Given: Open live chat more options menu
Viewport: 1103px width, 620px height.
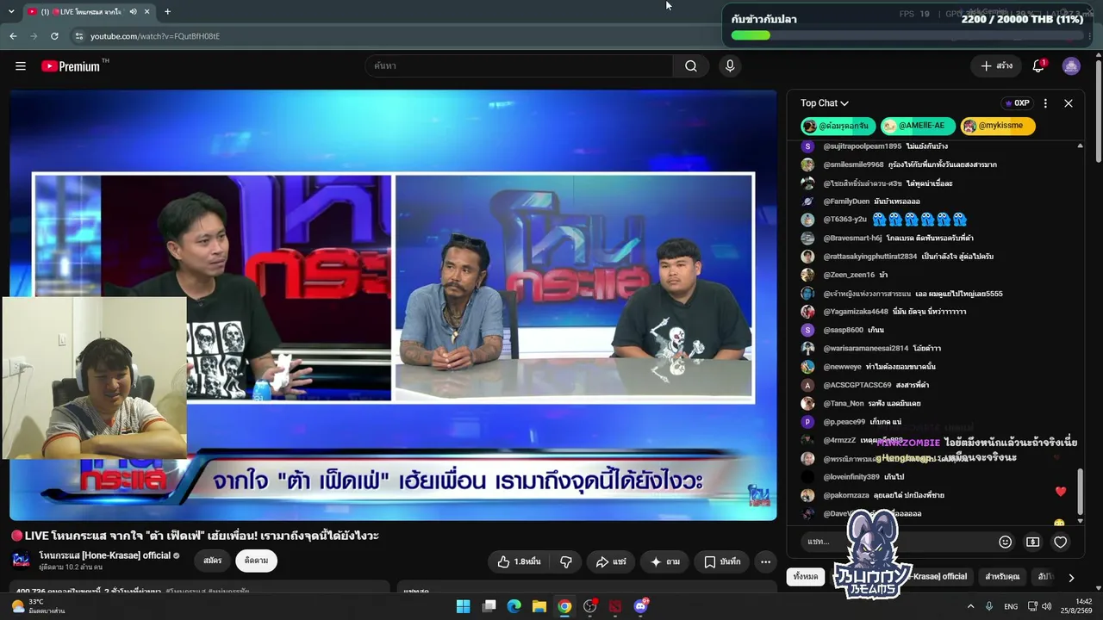Looking at the screenshot, I should (1045, 103).
